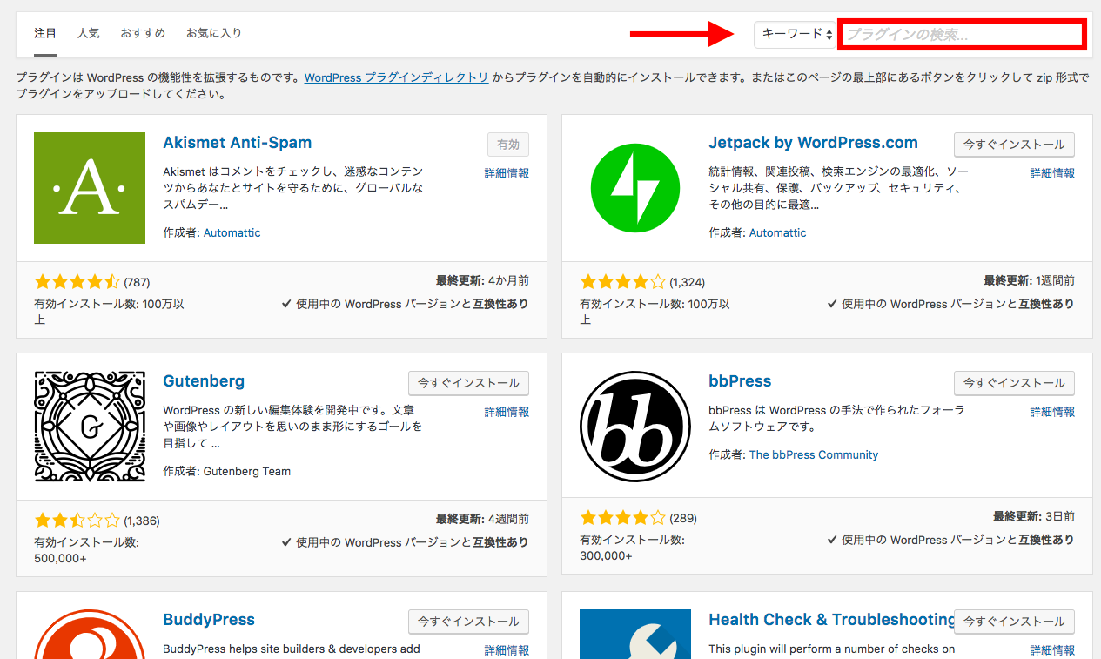Install Health Check with 今すぐインストール button
Image resolution: width=1101 pixels, height=659 pixels.
coord(1014,622)
